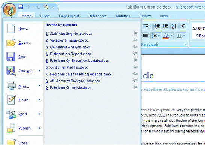Click the round Office Button logo
Screen dimensions: 205x145
10,10
